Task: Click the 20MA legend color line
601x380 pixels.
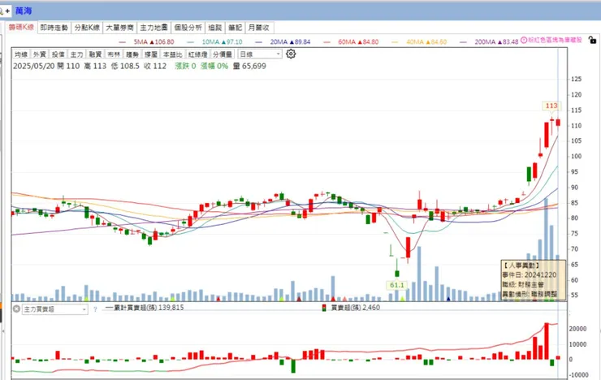Action: [x=259, y=42]
